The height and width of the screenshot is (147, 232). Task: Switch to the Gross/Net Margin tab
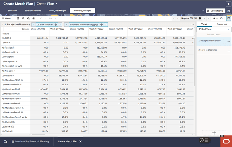tap(57, 11)
